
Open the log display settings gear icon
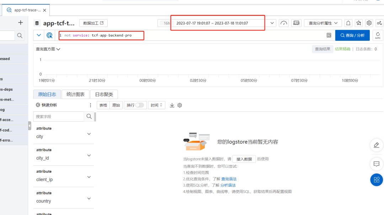[180, 105]
